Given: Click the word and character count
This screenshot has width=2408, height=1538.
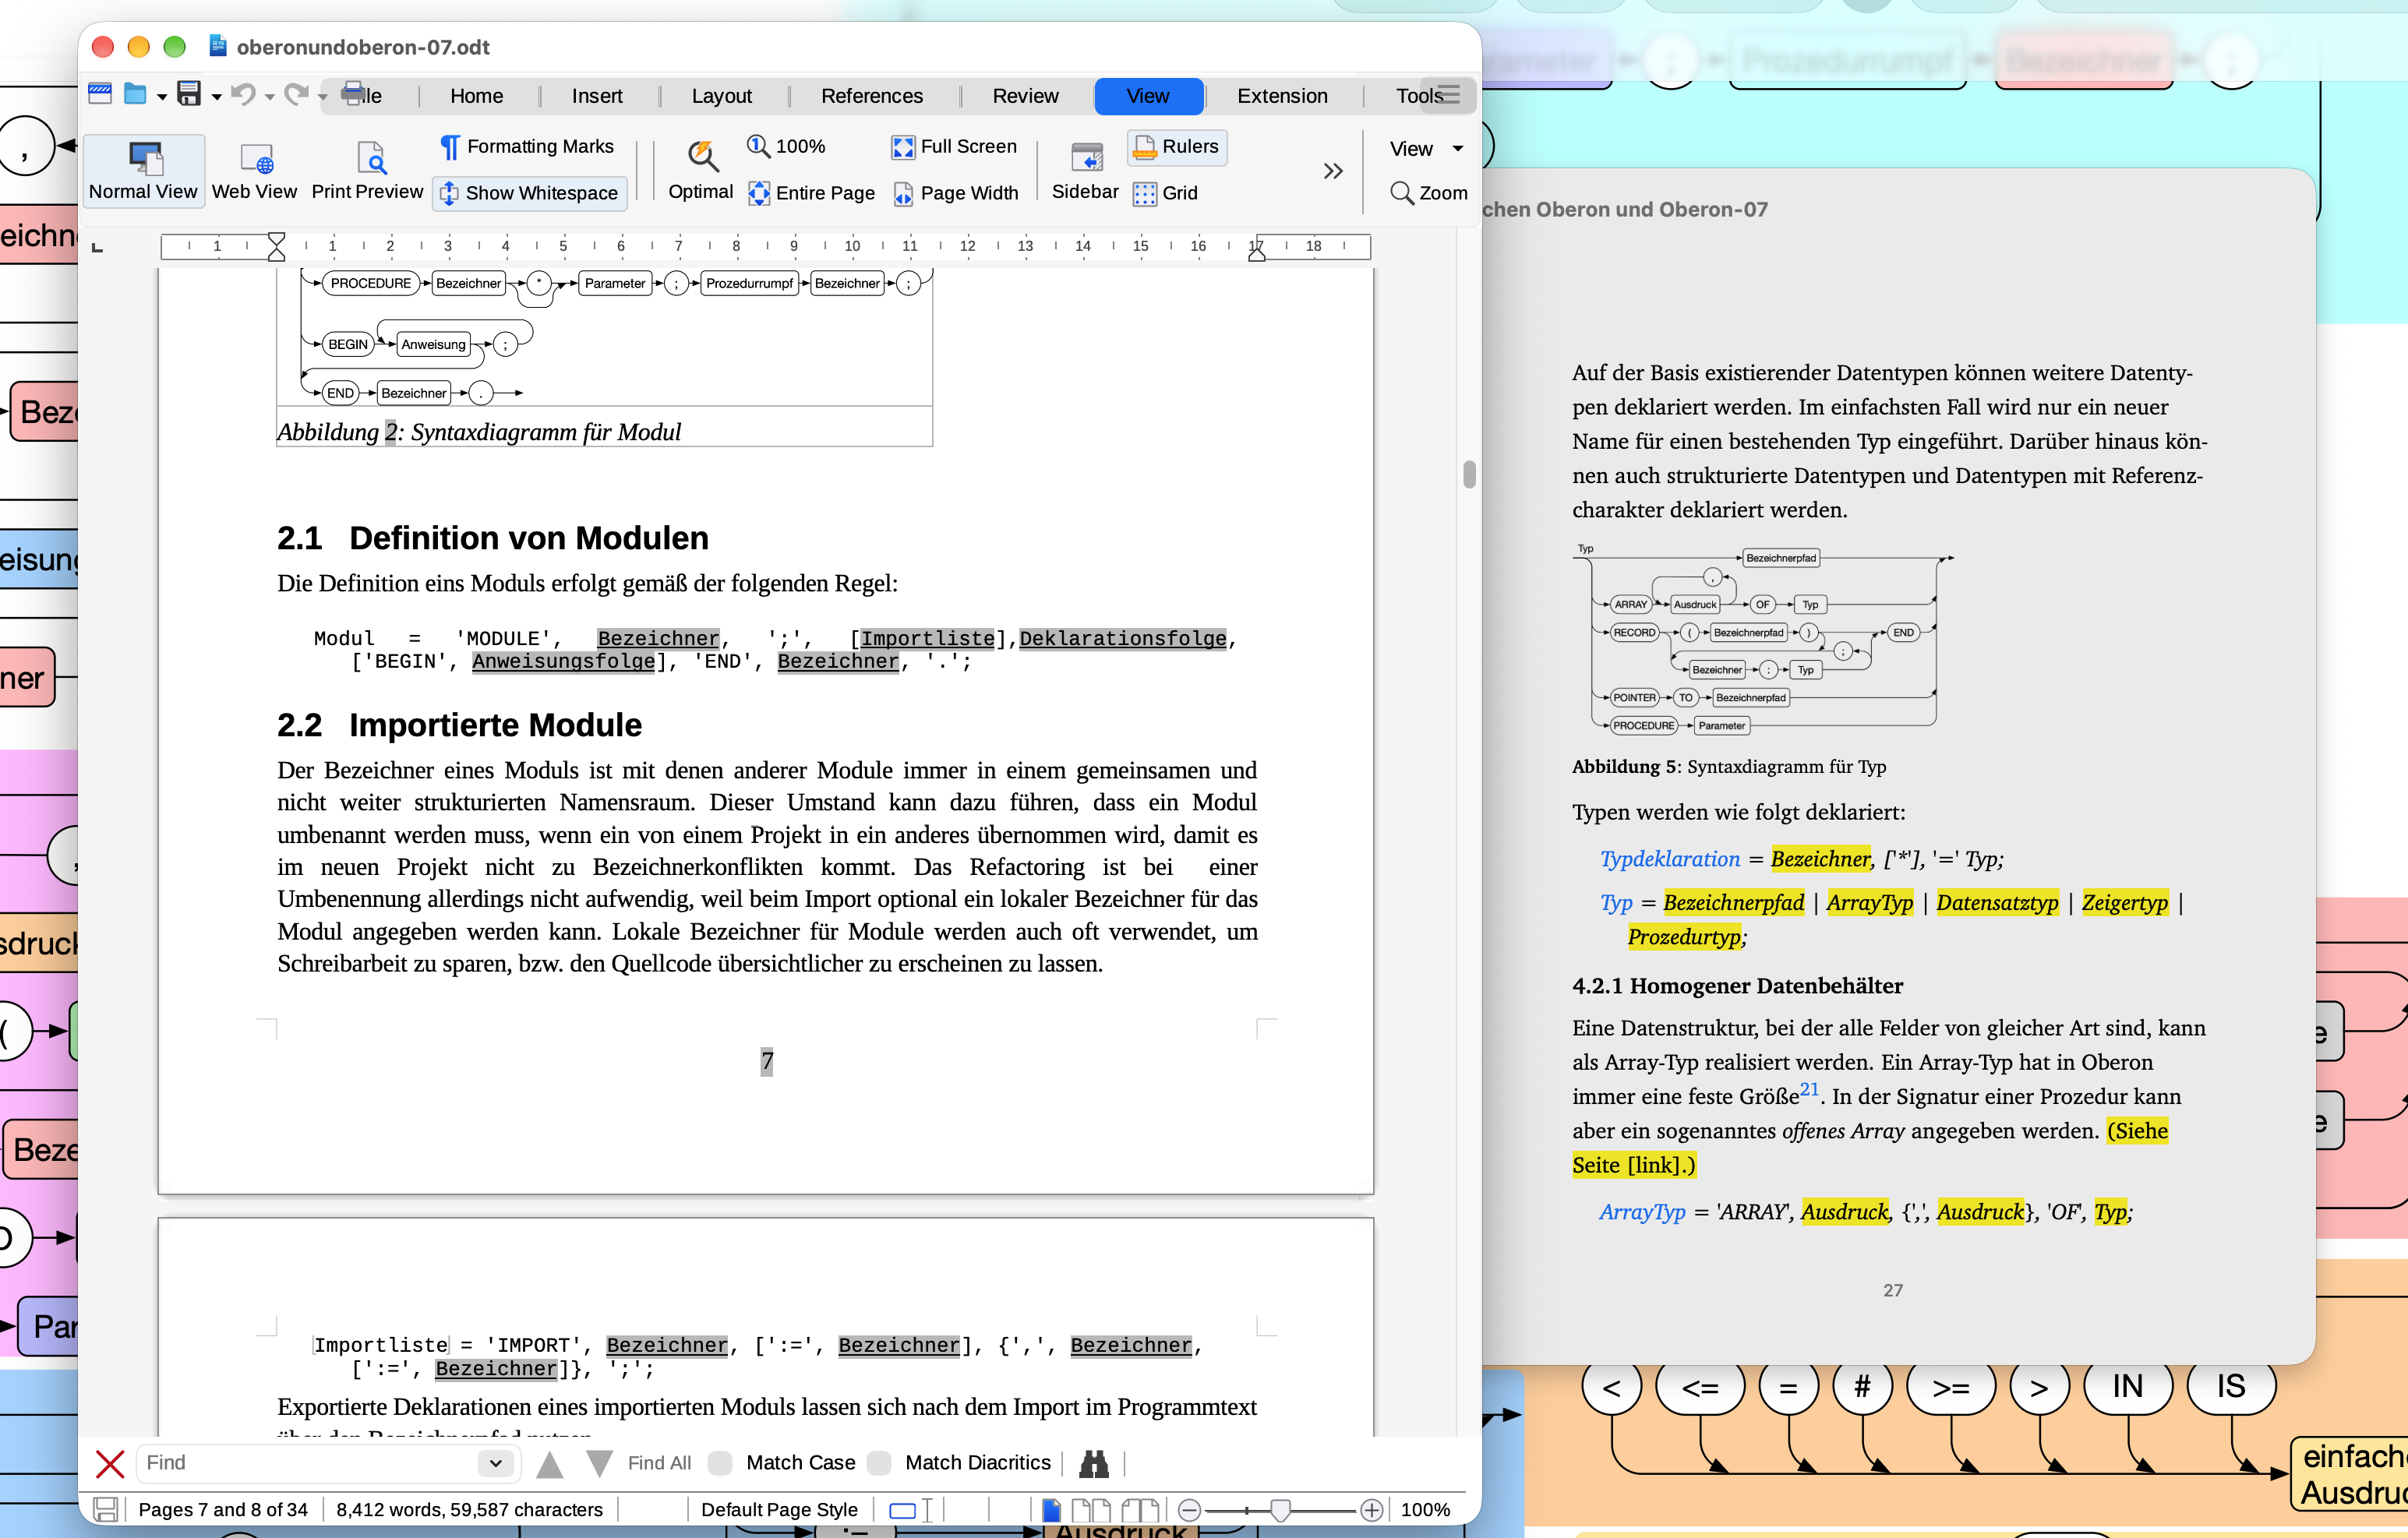Looking at the screenshot, I should point(469,1509).
